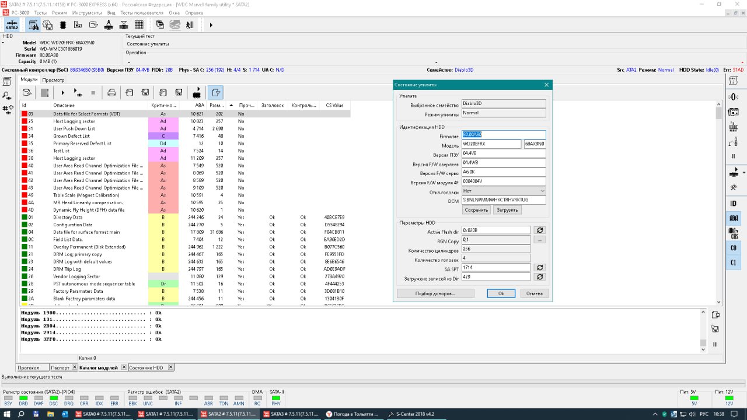Click the Сохранить button in dialog
Viewport: 747px width, 420px height.
[476, 210]
